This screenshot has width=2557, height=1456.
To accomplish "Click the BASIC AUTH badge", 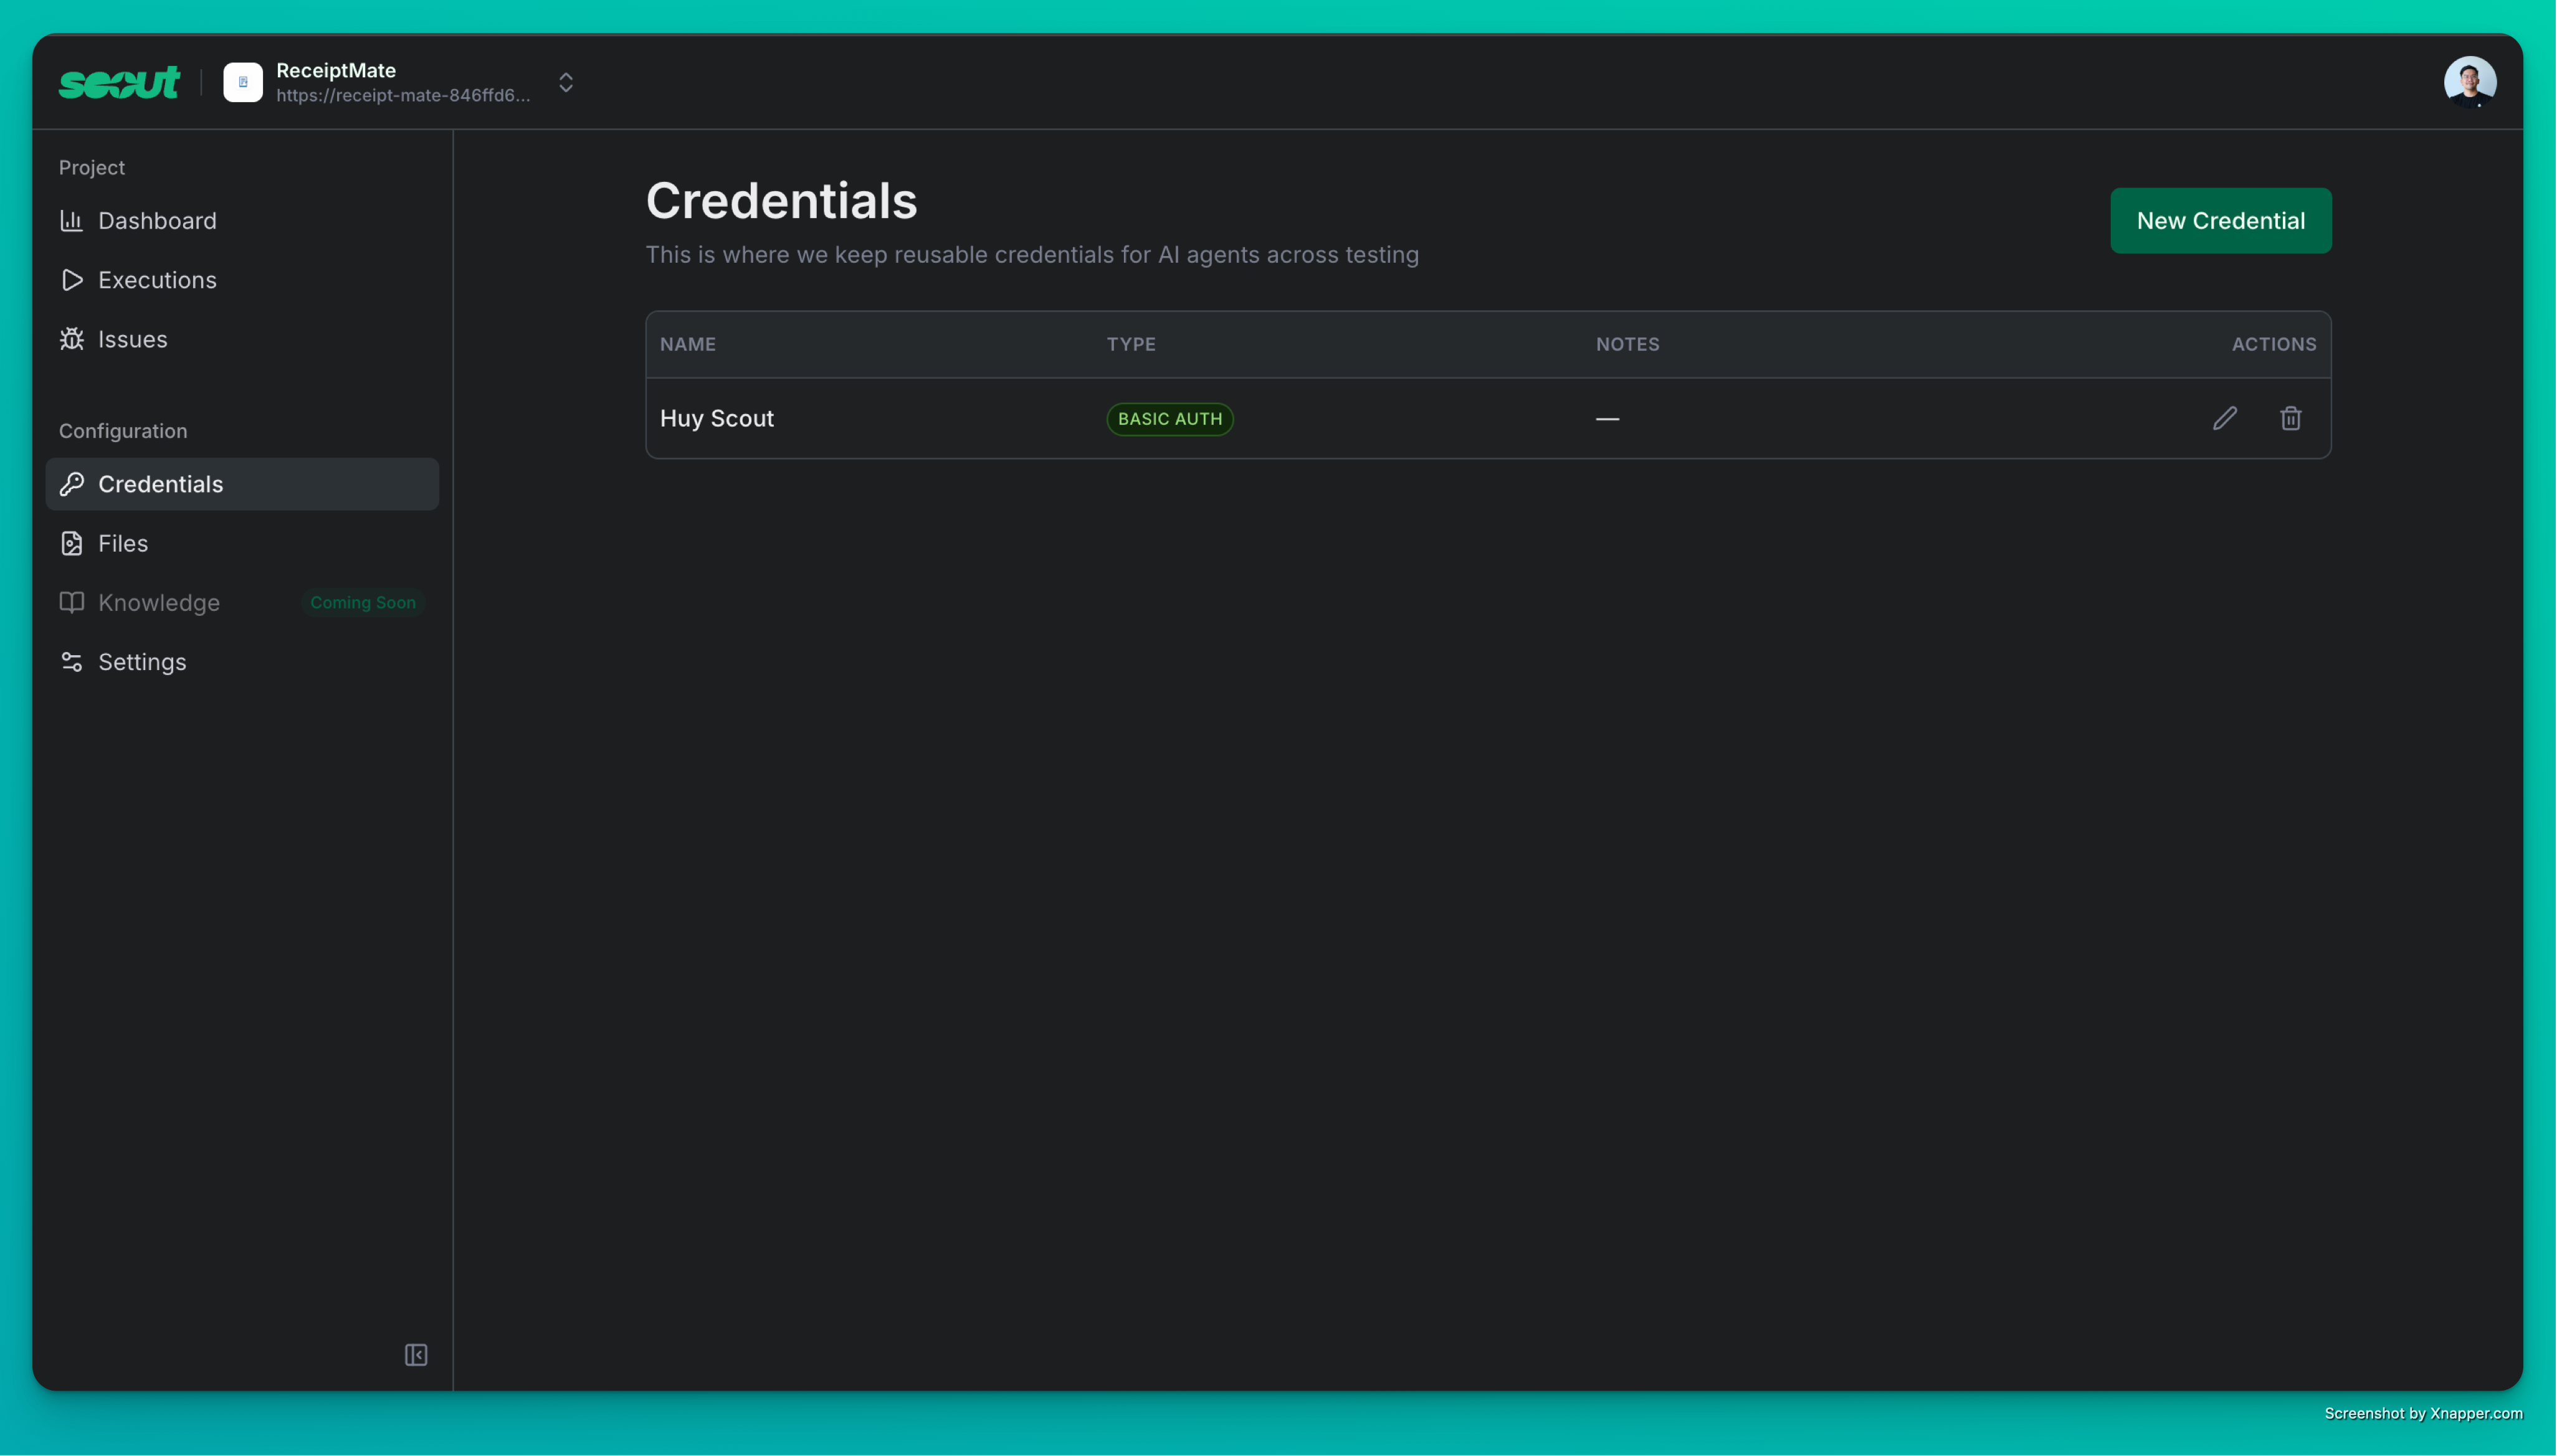I will click(1169, 419).
